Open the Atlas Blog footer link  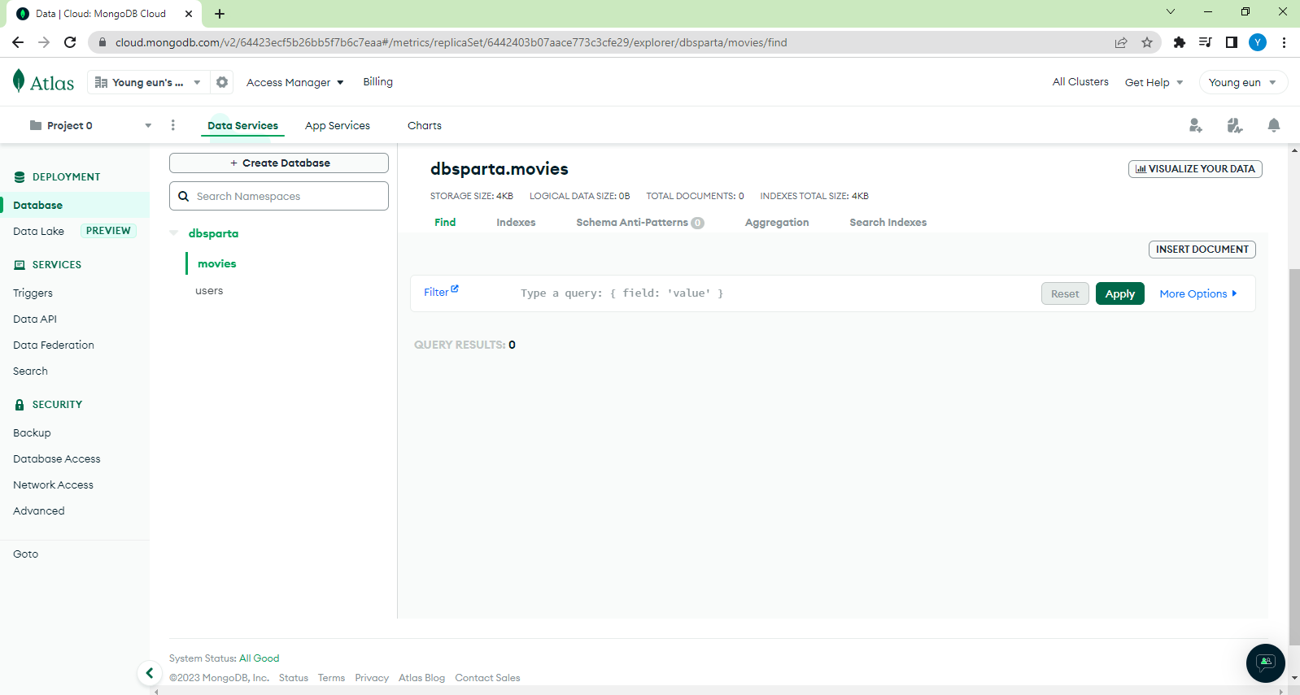pyautogui.click(x=421, y=678)
